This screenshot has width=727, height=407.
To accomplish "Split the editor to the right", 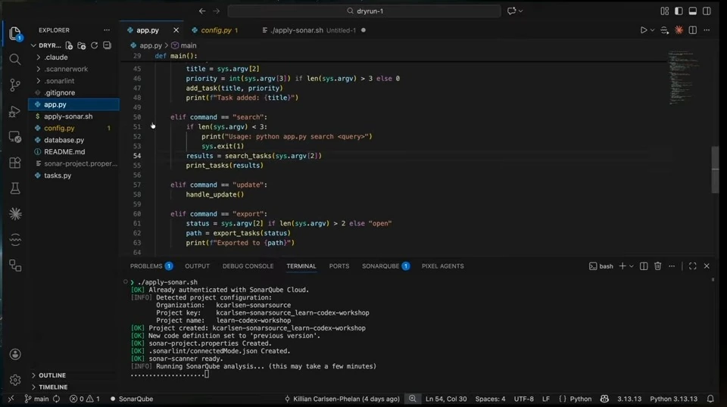I will 693,30.
